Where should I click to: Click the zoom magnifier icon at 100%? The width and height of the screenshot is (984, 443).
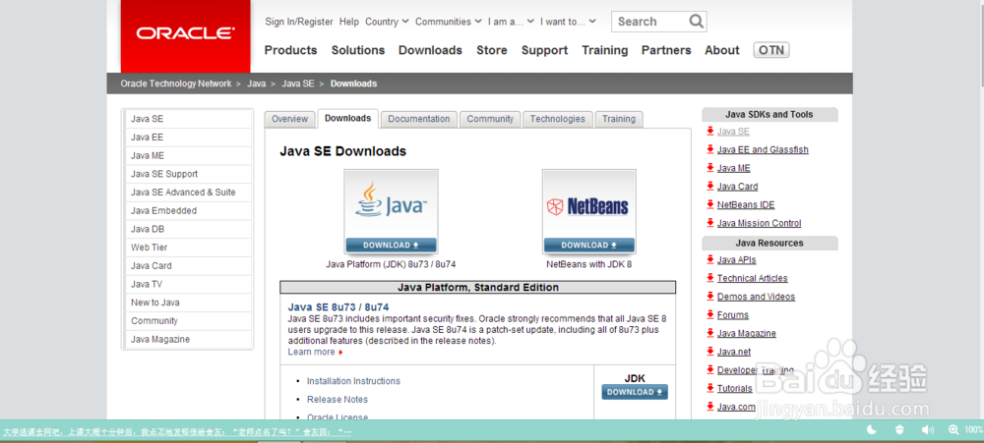point(953,429)
